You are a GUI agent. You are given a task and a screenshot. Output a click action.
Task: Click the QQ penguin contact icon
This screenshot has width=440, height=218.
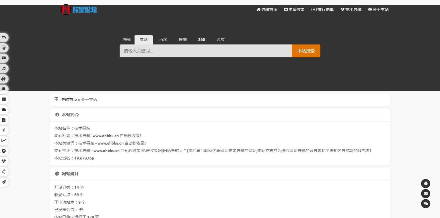(425, 184)
